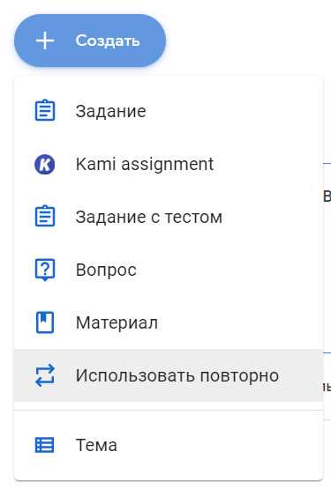Select the Kami assignment option
Image resolution: width=331 pixels, height=489 pixels.
pos(169,164)
